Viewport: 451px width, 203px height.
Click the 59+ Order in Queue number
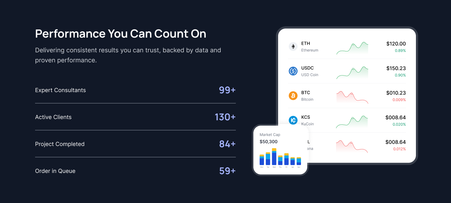(x=227, y=171)
